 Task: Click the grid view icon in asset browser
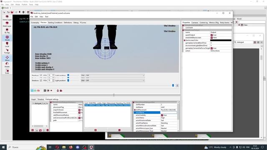coord(258,42)
